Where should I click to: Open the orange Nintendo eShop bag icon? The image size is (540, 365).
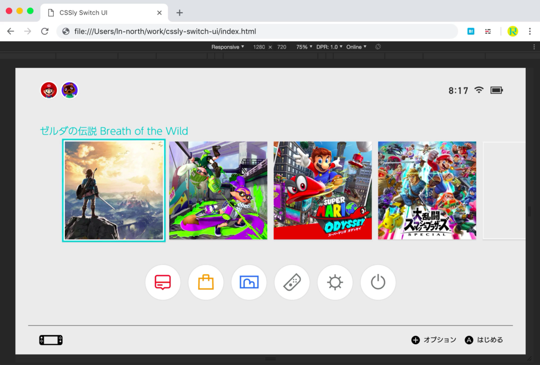pyautogui.click(x=206, y=282)
